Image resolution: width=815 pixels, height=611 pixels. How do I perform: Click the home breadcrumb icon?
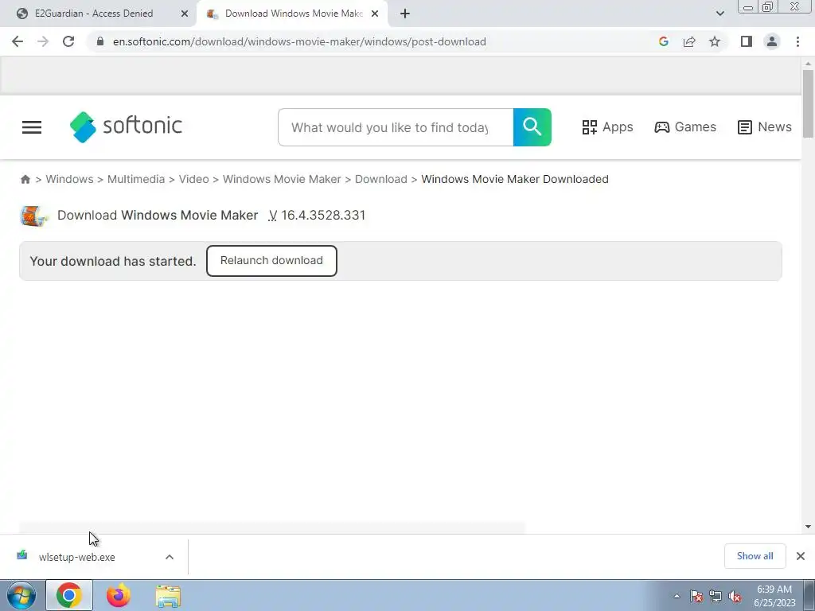[25, 179]
